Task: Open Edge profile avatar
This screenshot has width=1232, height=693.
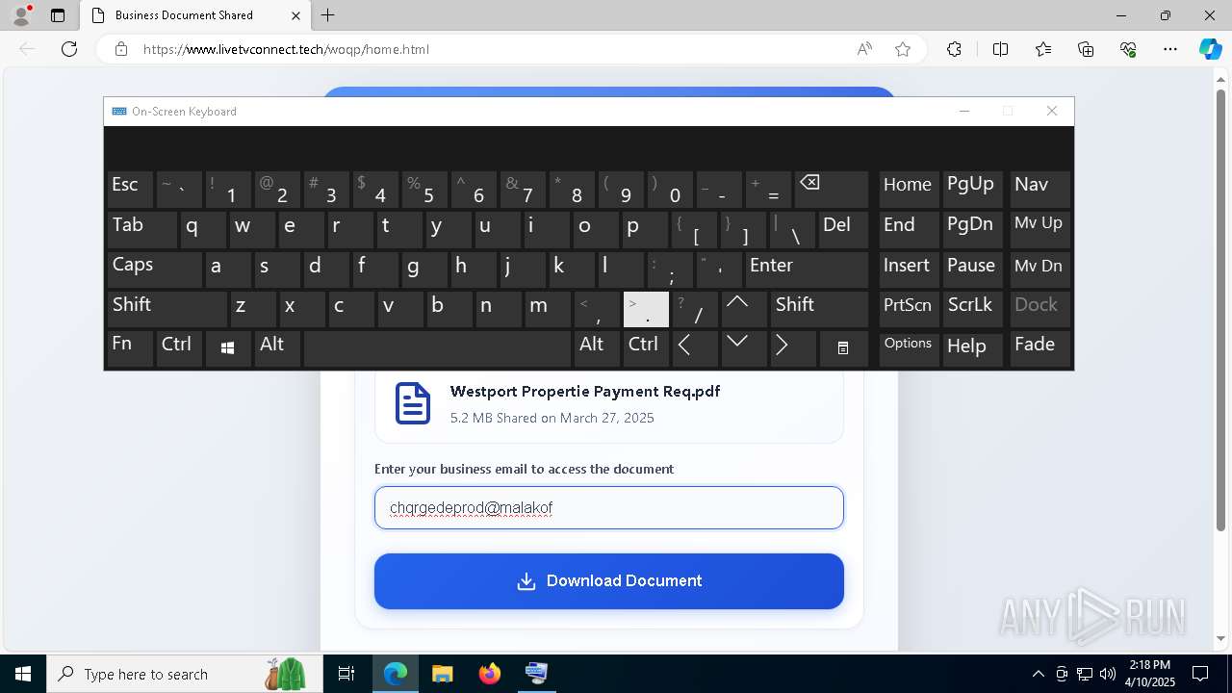Action: (x=21, y=15)
